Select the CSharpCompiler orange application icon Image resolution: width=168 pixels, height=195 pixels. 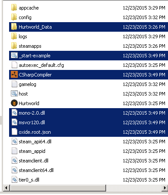(14, 75)
